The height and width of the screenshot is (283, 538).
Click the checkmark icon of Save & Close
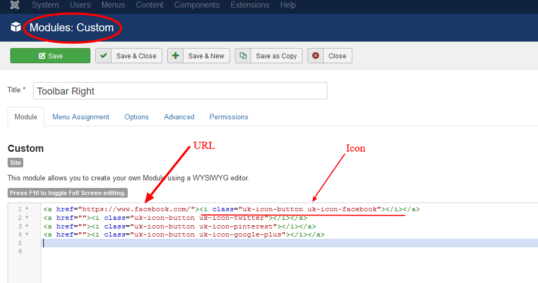pos(103,56)
